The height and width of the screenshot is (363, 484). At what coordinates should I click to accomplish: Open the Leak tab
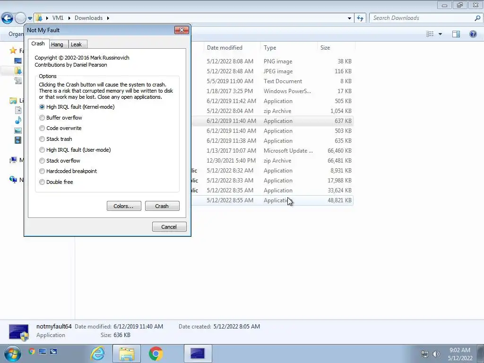(x=77, y=44)
